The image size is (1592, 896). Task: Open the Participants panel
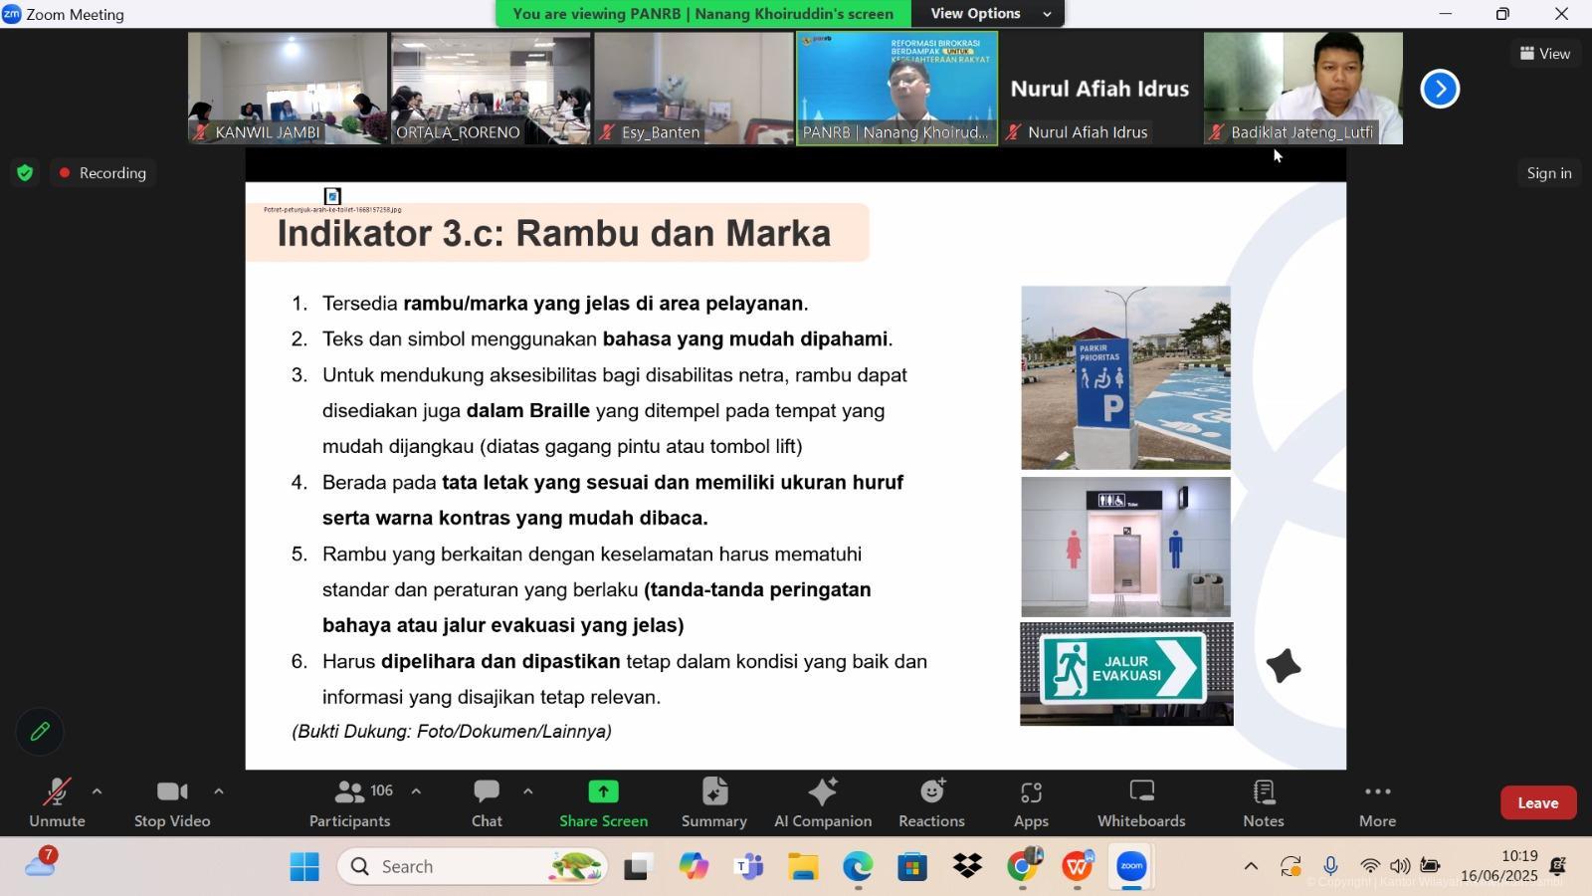click(350, 802)
